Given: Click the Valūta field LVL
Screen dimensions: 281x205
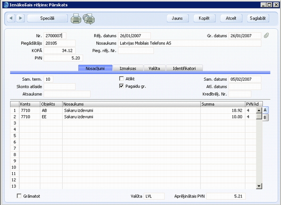Looking at the screenshot, I should coord(154,196).
